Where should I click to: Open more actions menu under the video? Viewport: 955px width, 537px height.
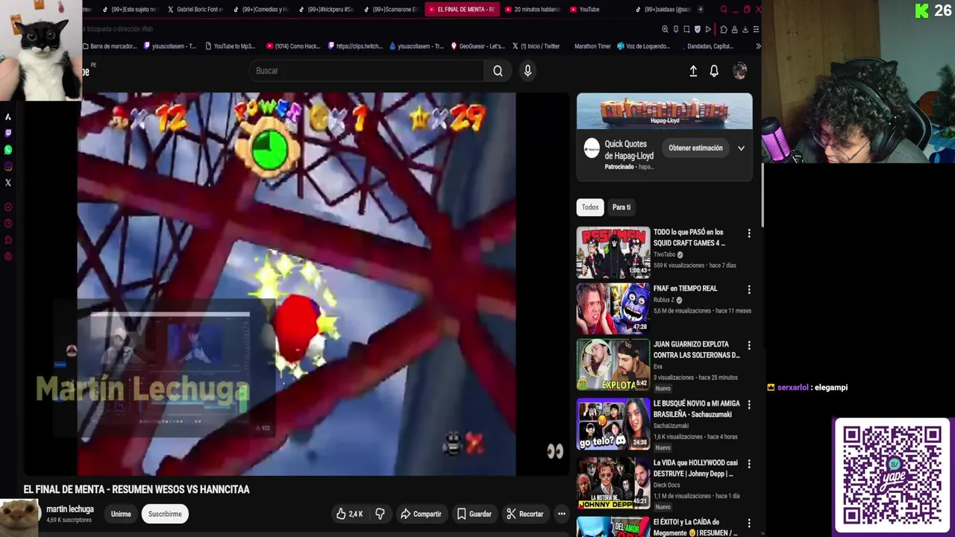click(562, 514)
